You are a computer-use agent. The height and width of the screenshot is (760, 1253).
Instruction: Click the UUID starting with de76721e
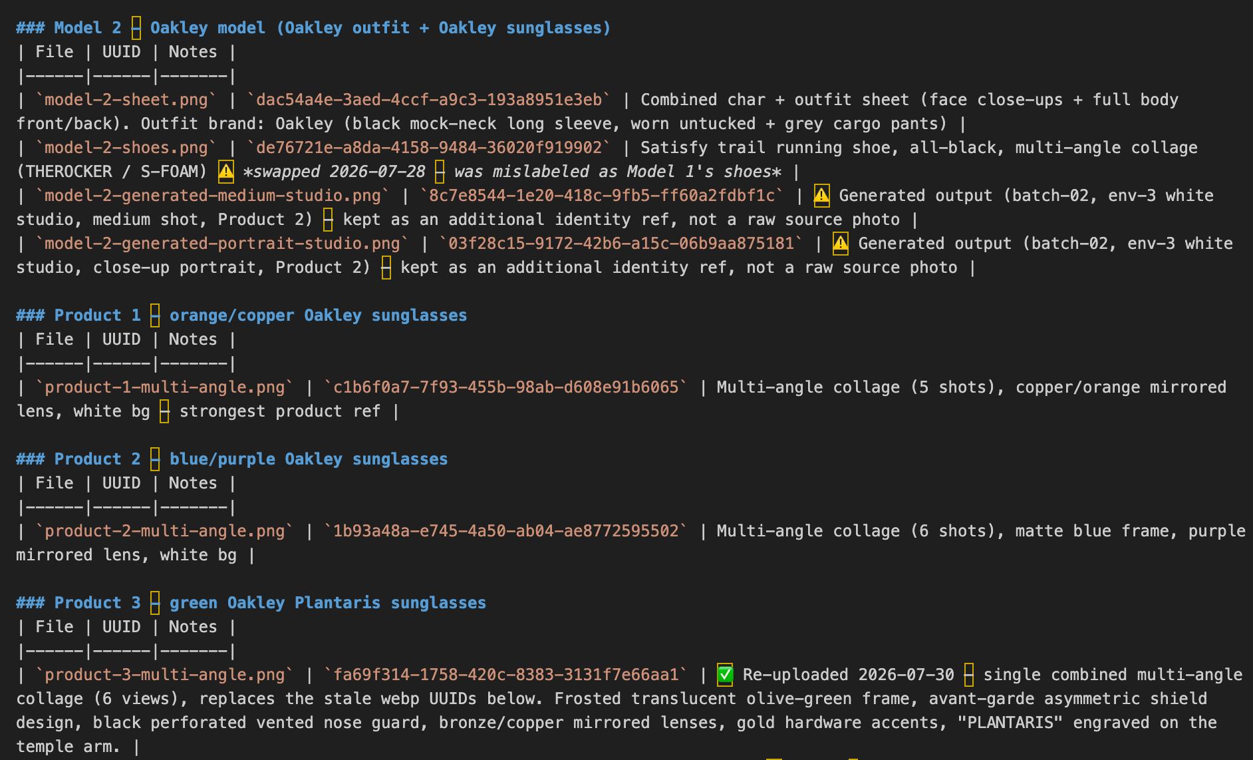(429, 148)
